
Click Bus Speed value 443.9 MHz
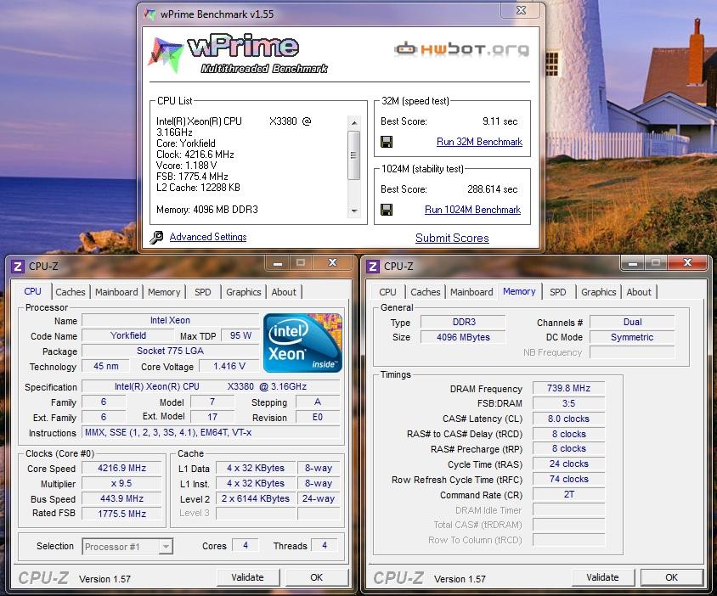[x=121, y=498]
